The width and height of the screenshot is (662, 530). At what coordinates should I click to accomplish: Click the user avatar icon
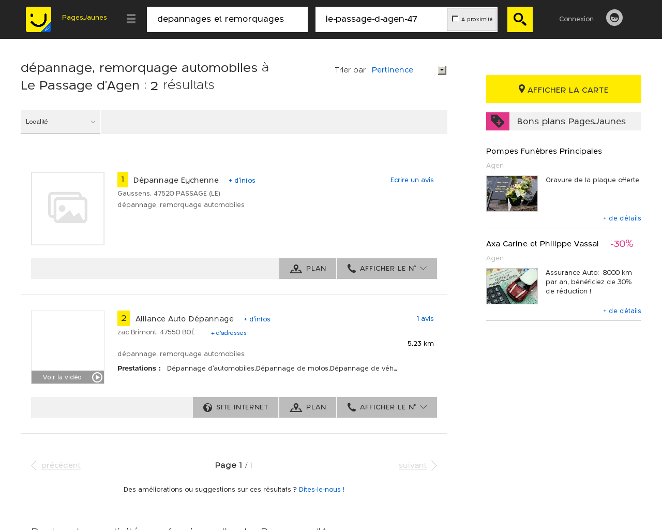click(614, 18)
